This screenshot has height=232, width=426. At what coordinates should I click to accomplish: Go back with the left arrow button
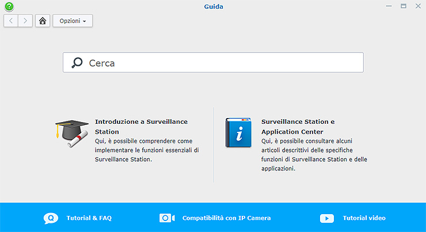(12, 21)
